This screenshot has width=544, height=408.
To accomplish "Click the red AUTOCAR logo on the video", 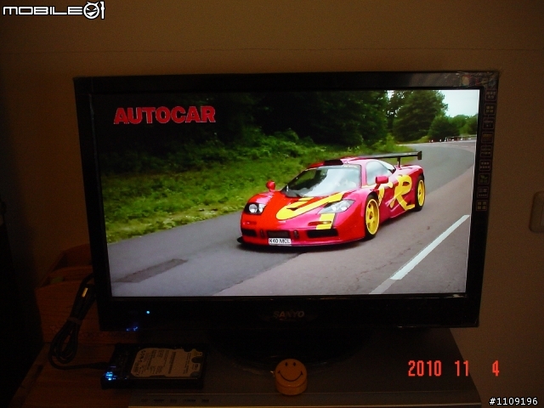I will pos(164,116).
